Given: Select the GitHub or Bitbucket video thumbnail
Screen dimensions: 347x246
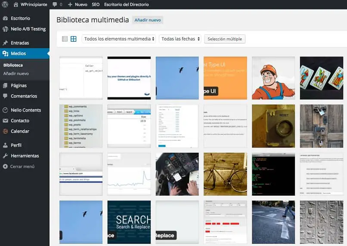Looking at the screenshot, I should click(x=129, y=78).
